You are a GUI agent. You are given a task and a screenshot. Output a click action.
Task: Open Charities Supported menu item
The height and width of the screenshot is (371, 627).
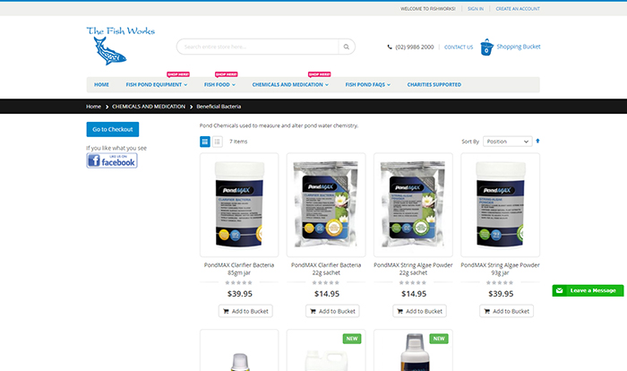pos(434,84)
